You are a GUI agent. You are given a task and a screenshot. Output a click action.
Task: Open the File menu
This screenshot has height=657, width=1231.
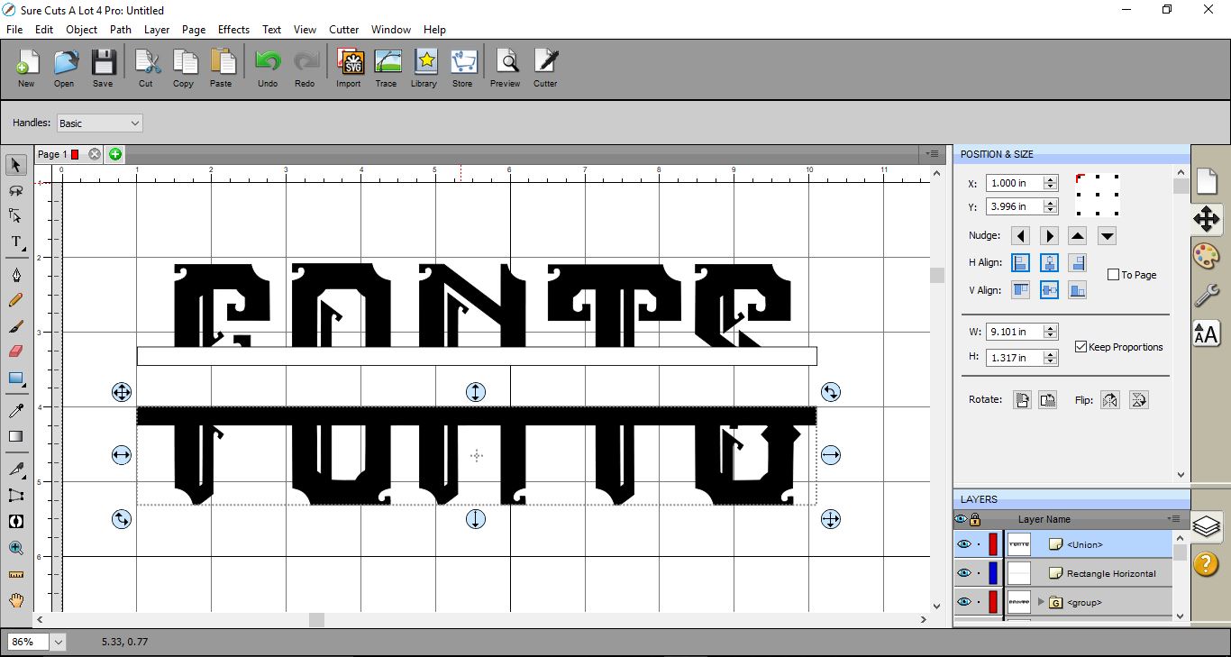click(14, 30)
